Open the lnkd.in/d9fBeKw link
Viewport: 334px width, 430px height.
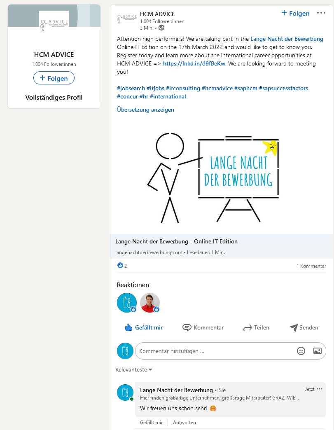click(194, 63)
